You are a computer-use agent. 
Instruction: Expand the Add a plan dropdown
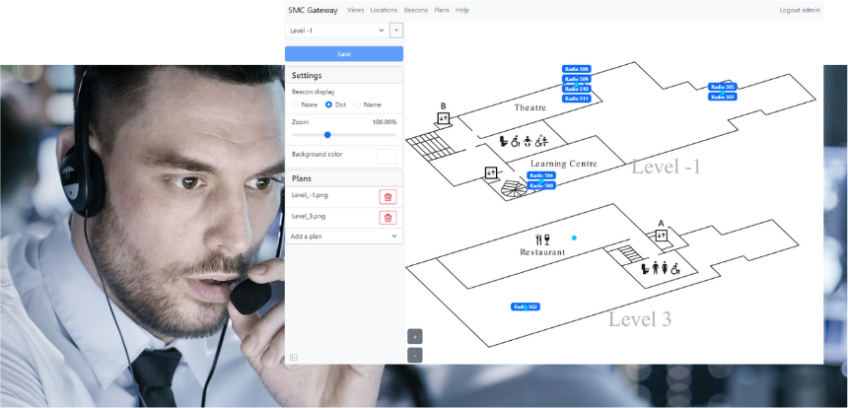(344, 237)
